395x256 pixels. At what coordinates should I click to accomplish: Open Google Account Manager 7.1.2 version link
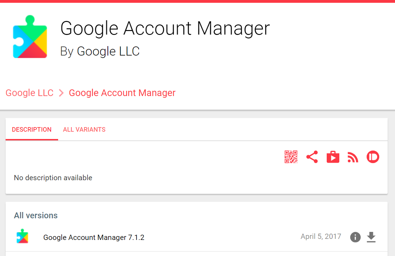click(x=94, y=237)
